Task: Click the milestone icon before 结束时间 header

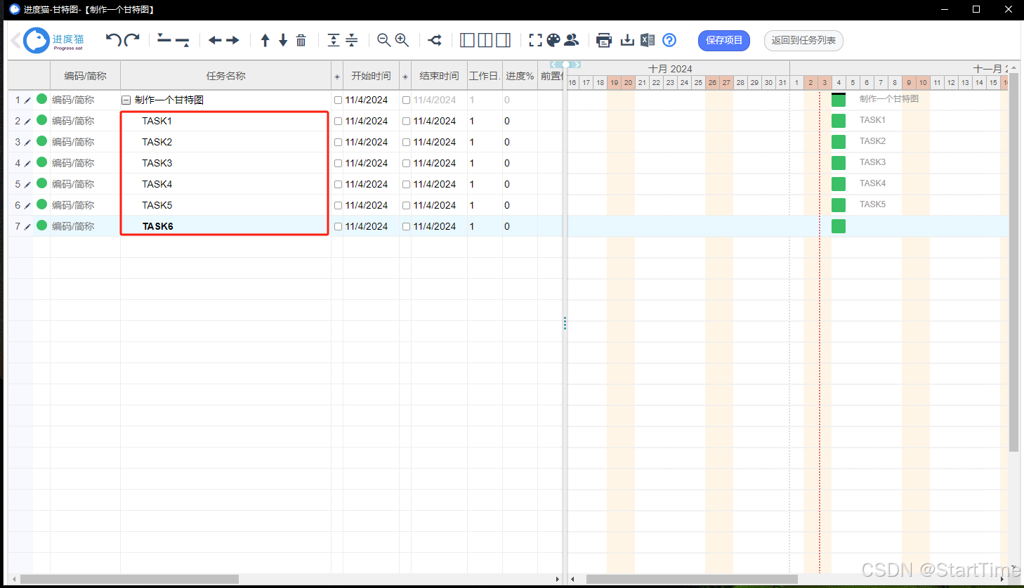Action: pos(405,77)
